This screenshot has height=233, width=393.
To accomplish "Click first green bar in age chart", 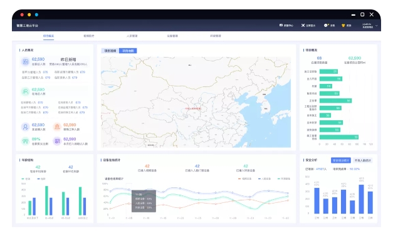I will [30, 208].
